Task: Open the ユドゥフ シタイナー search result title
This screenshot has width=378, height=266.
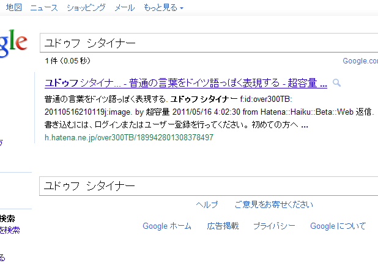Action: tap(185, 83)
